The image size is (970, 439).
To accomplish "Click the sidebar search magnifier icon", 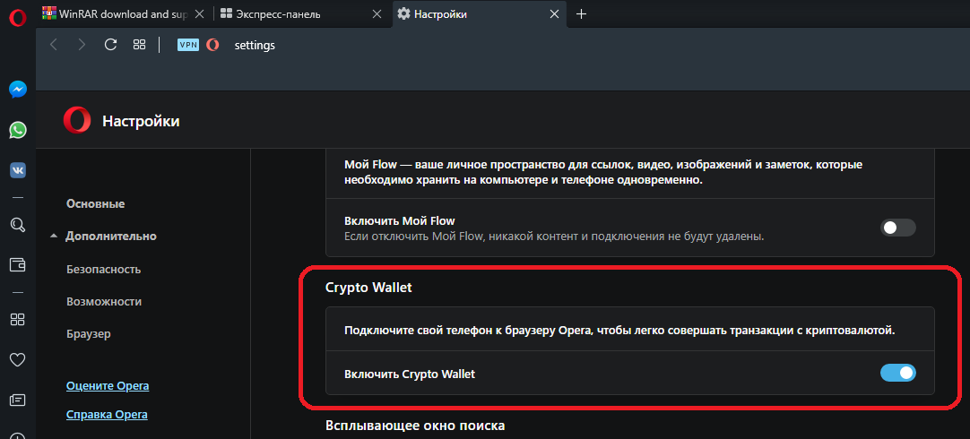I will (x=17, y=225).
